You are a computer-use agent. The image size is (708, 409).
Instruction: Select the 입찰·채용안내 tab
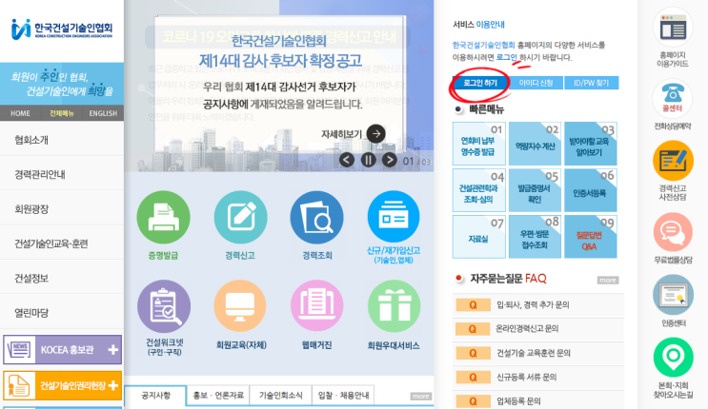[343, 396]
